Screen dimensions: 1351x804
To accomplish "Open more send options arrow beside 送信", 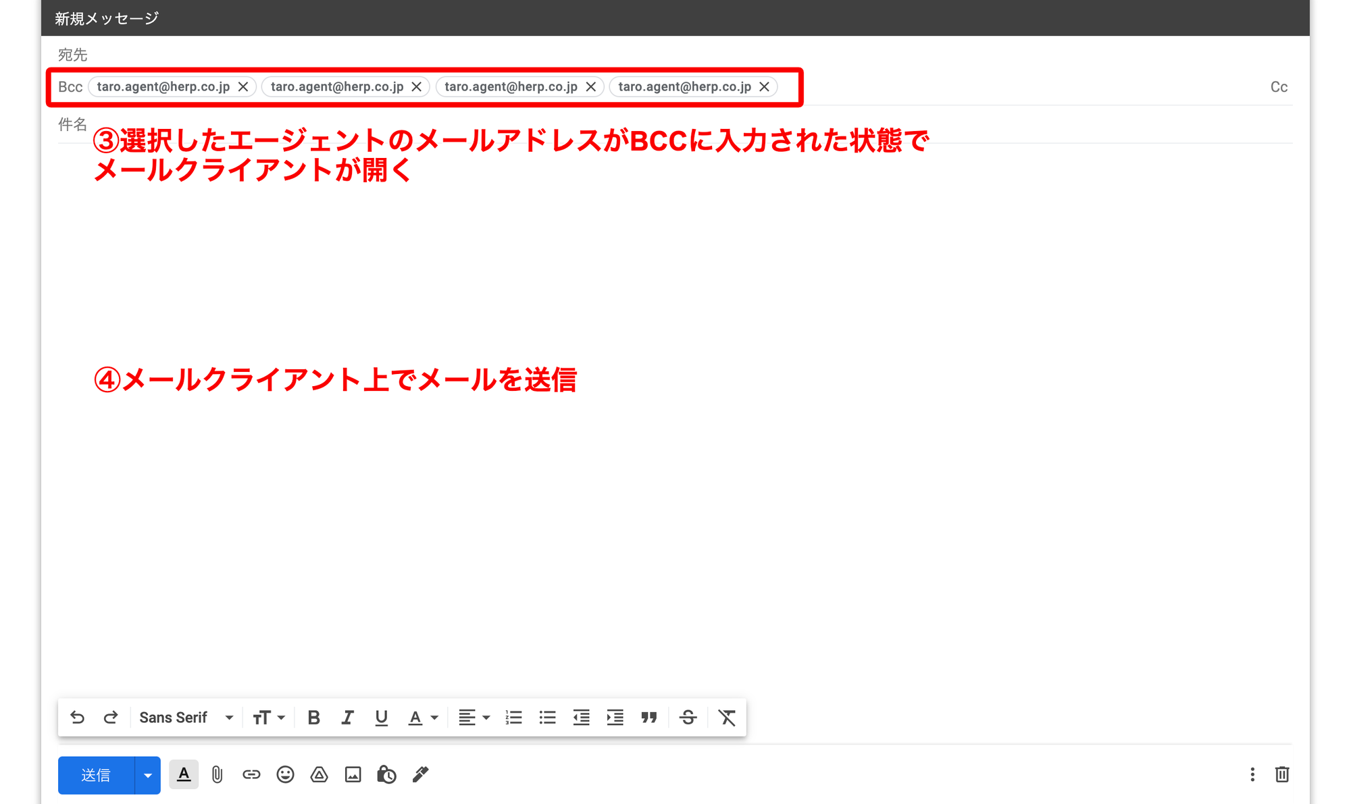I will [x=147, y=775].
